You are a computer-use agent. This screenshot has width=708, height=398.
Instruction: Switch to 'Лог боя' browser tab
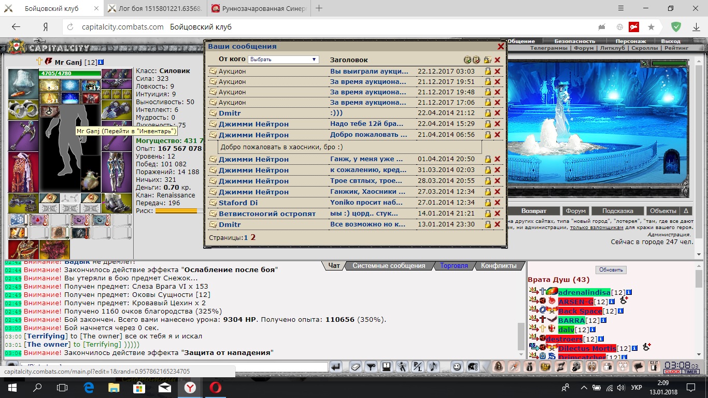point(155,8)
